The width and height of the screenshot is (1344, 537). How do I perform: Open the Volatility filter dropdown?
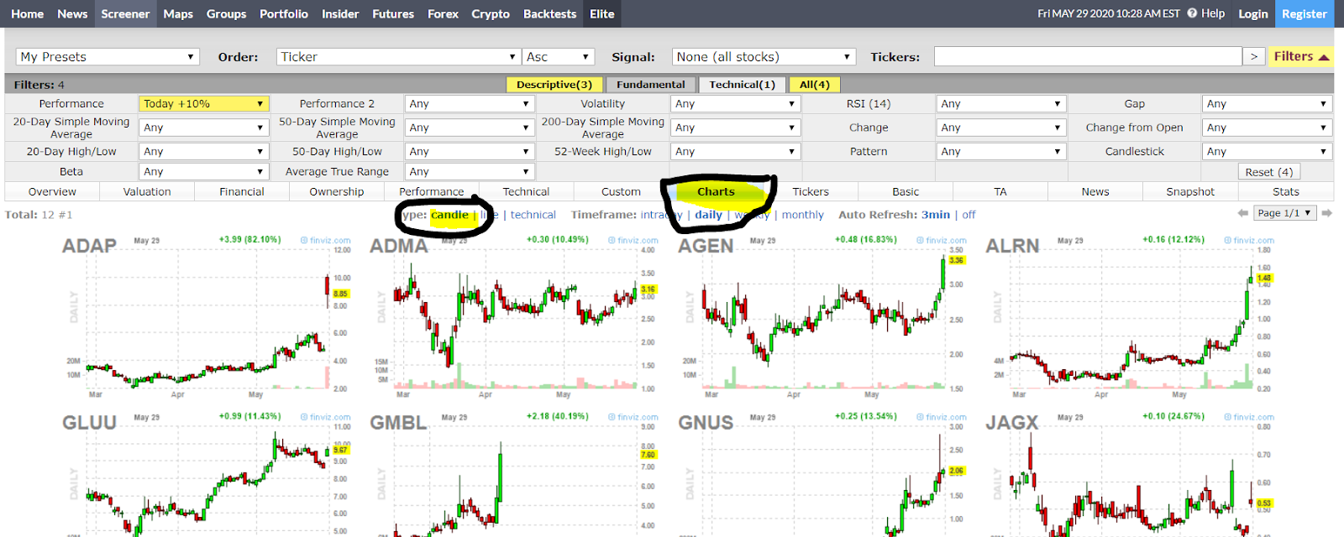click(x=735, y=103)
